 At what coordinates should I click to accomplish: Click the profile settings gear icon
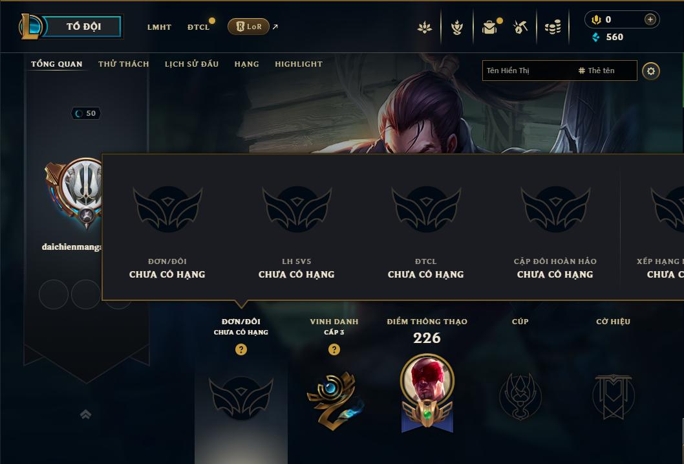pos(651,71)
